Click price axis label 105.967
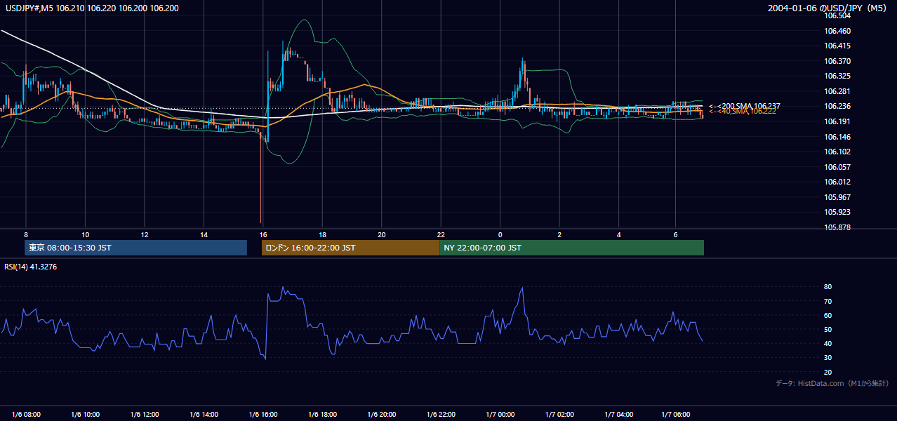The width and height of the screenshot is (897, 421). [x=837, y=197]
